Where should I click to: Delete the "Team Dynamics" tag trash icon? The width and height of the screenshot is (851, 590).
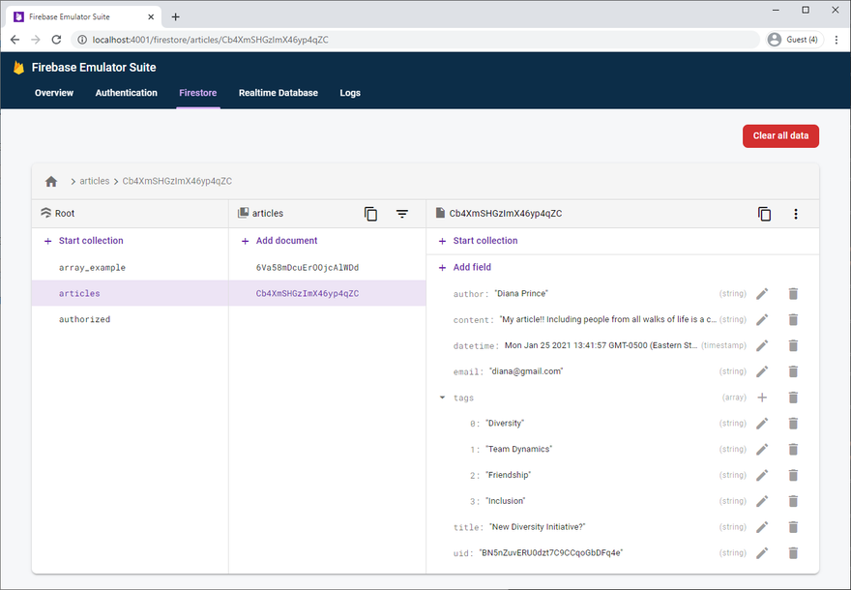793,450
